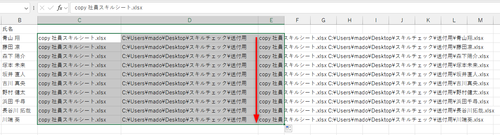Click the copy 社員スキルシート.xlsx cell in 吉川 真央 row

pyautogui.click(x=79, y=83)
